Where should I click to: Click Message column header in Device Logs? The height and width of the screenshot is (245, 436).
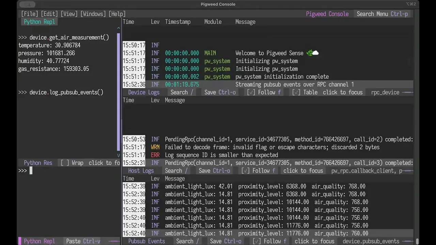(x=245, y=22)
